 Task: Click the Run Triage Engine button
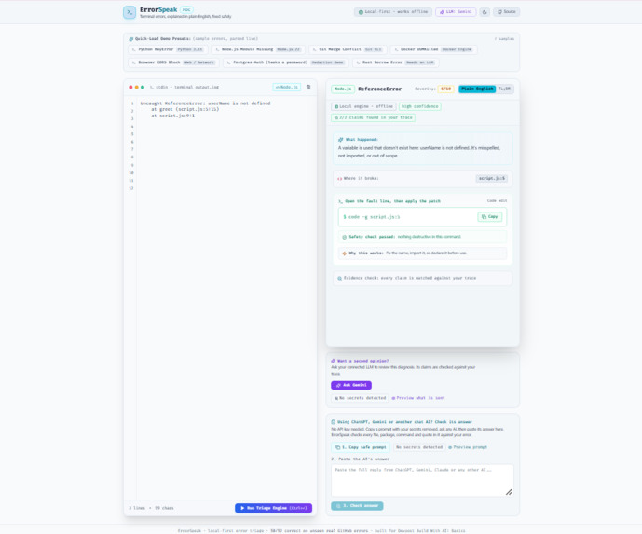click(x=274, y=508)
